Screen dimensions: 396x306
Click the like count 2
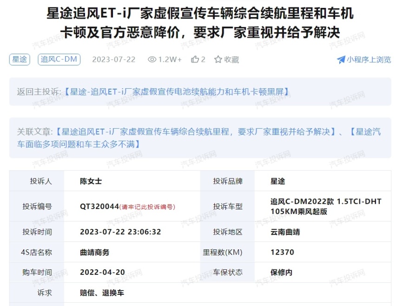pyautogui.click(x=203, y=59)
